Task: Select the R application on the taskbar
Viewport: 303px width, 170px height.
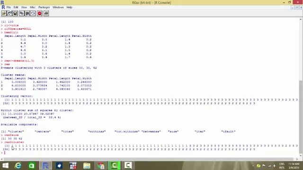Action: (45, 166)
